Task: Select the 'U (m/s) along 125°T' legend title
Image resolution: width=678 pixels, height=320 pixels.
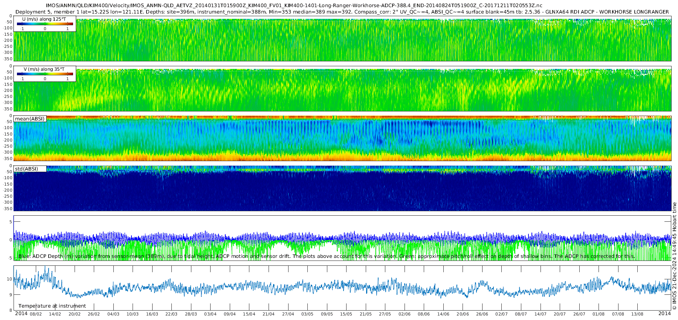Action: (x=44, y=19)
